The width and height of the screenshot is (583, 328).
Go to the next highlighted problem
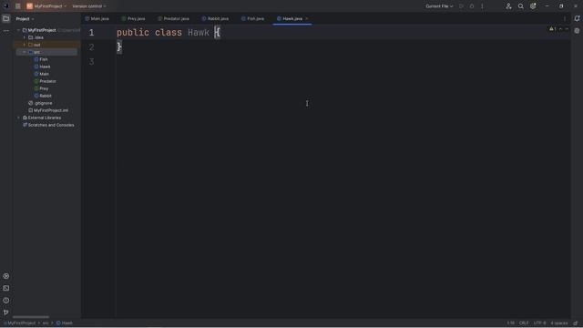567,29
